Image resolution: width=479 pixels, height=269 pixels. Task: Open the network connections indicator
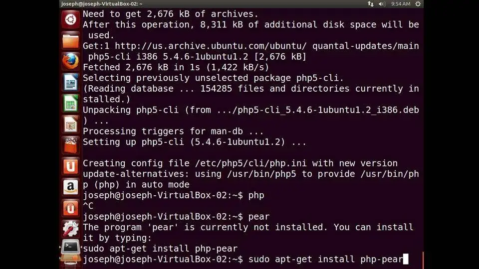pos(371,4)
